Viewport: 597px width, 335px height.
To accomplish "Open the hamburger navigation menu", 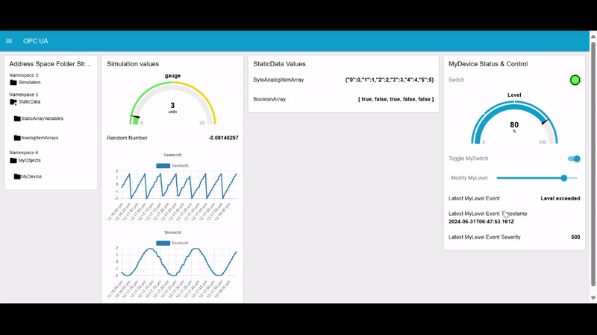I will (9, 41).
